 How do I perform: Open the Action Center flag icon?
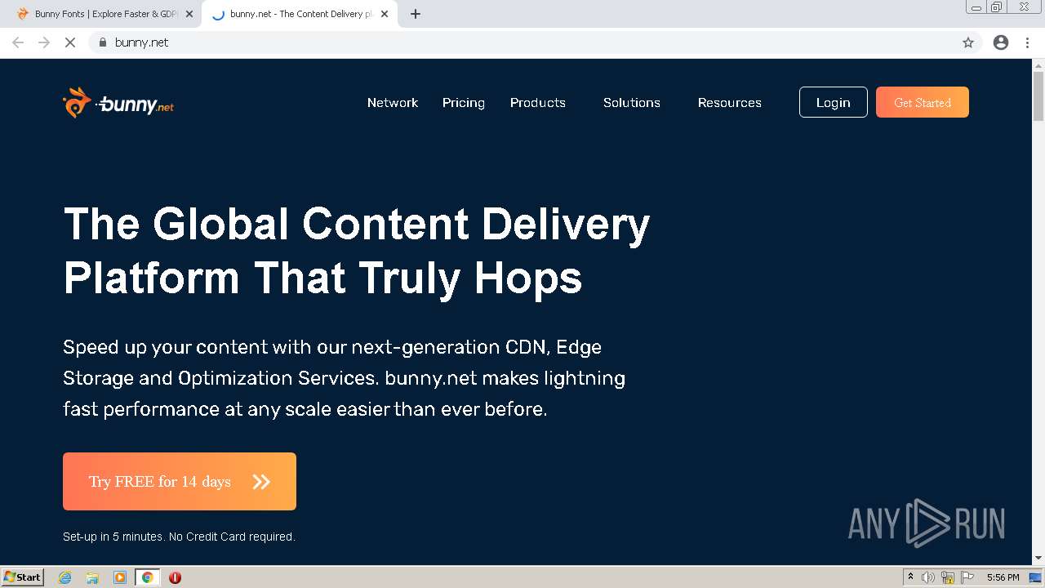967,577
